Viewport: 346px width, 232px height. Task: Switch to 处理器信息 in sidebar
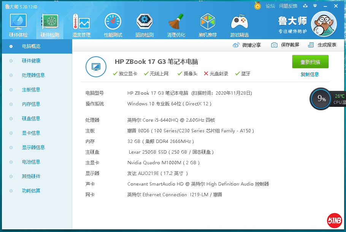pos(33,75)
